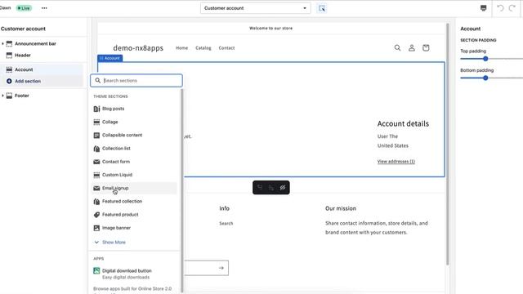Expand the Footer tree arrow

click(2, 96)
